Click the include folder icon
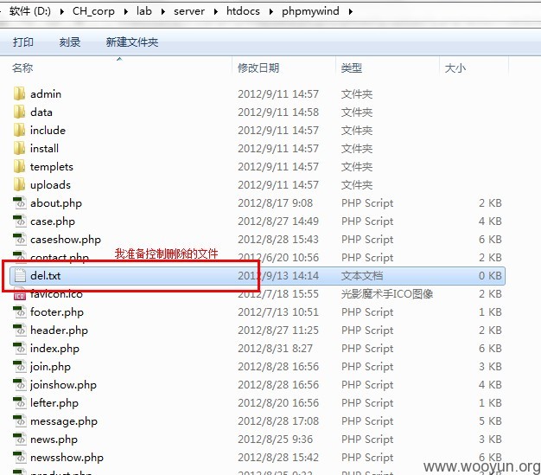Image resolution: width=541 pixels, height=475 pixels. click(x=19, y=131)
